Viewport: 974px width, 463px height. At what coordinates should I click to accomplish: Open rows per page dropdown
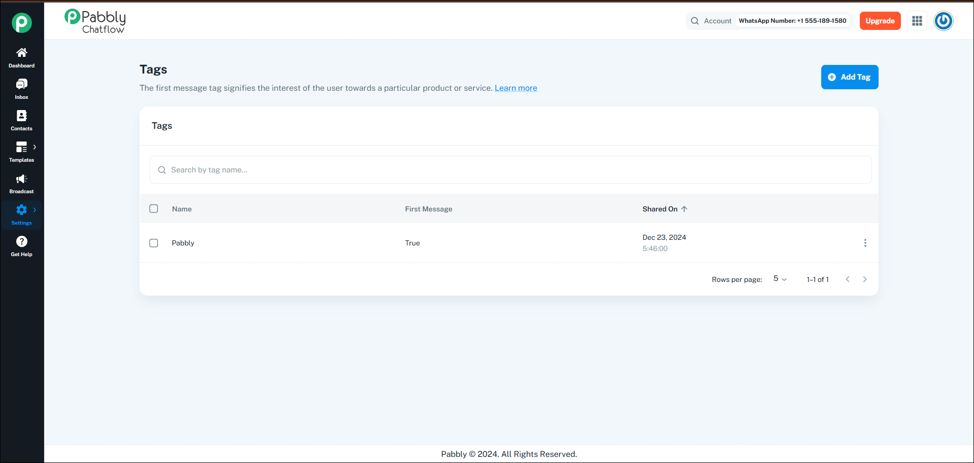[780, 279]
